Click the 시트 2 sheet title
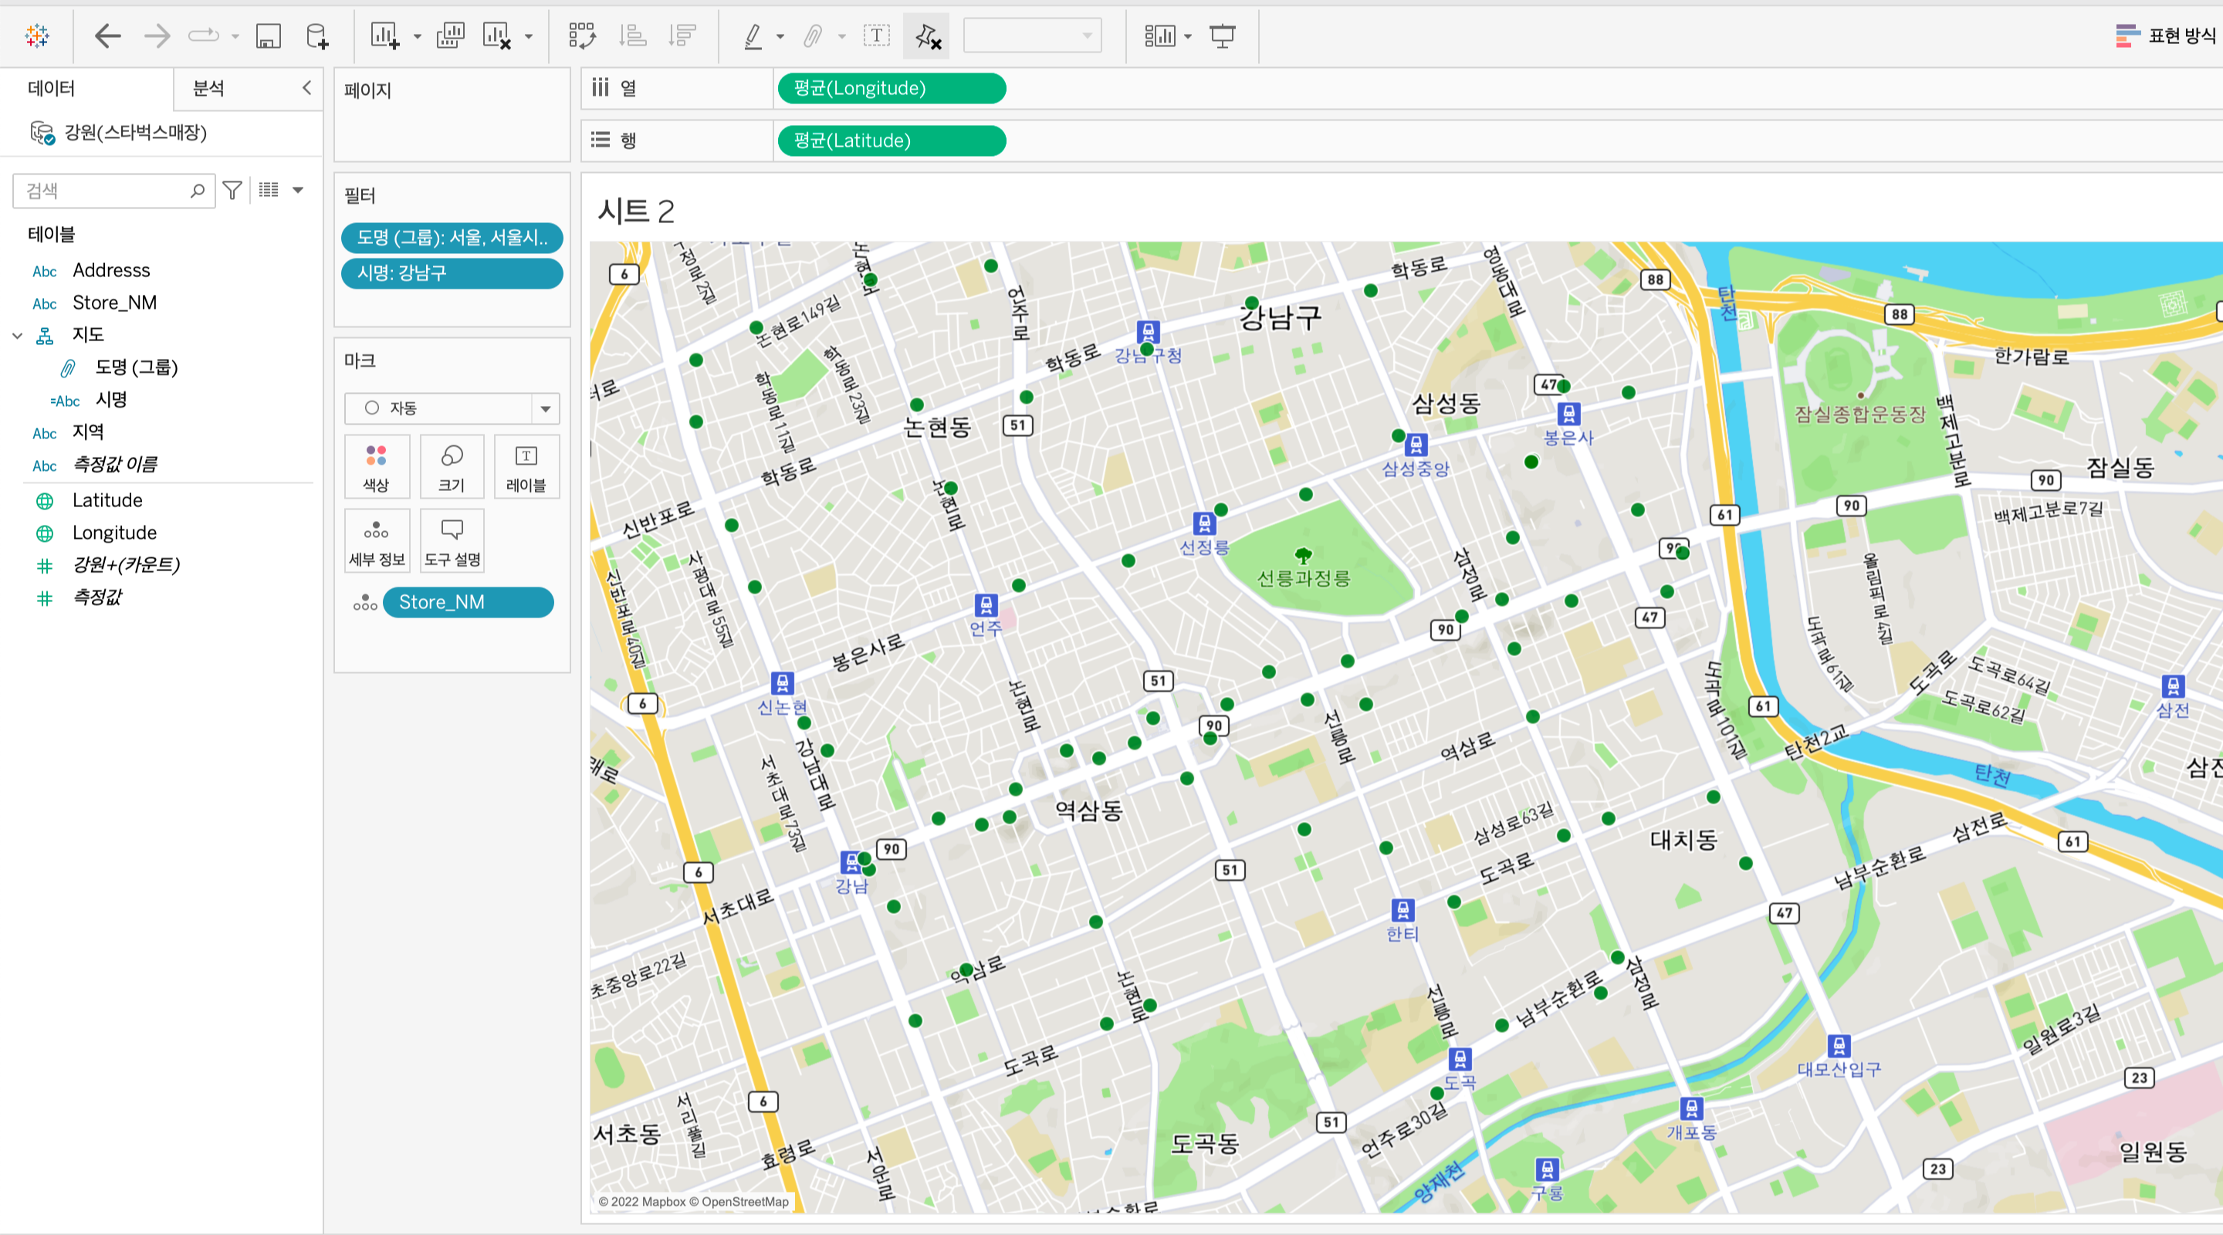Image resolution: width=2223 pixels, height=1235 pixels. pos(636,211)
